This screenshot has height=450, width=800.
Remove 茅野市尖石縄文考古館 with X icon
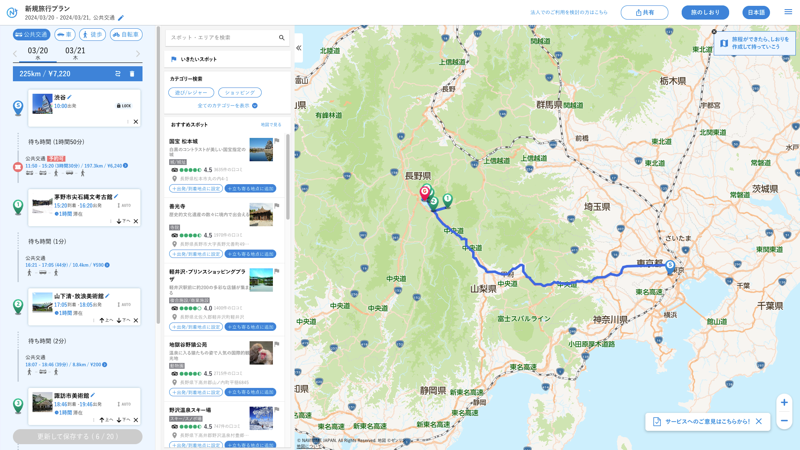point(136,221)
